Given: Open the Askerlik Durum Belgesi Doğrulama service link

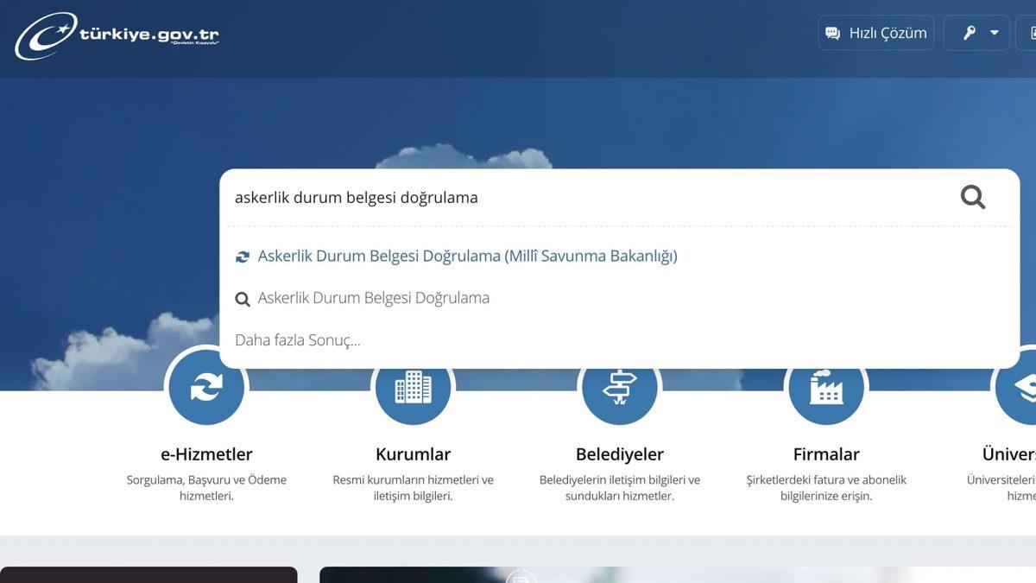Looking at the screenshot, I should pyautogui.click(x=469, y=256).
